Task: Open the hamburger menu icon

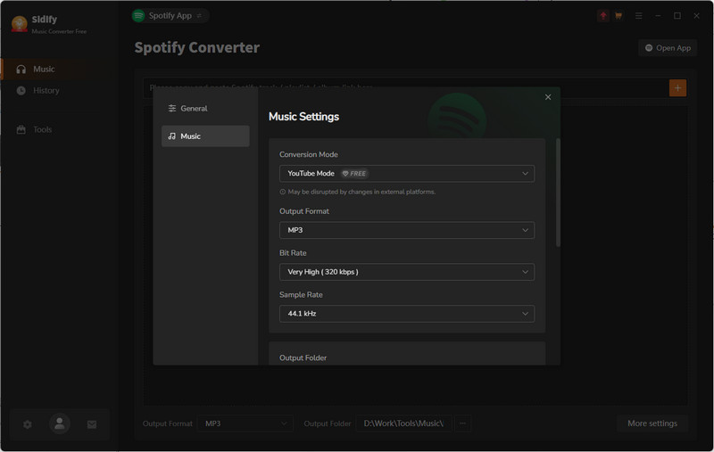Action: tap(639, 16)
